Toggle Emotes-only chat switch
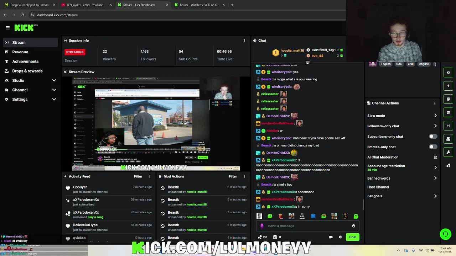The height and width of the screenshot is (256, 456). click(x=432, y=147)
